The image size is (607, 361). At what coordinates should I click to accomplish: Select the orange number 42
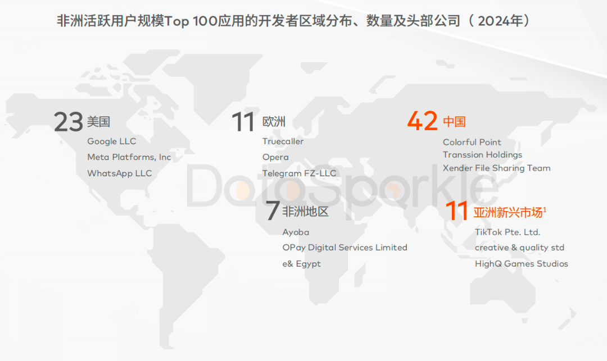click(x=422, y=121)
